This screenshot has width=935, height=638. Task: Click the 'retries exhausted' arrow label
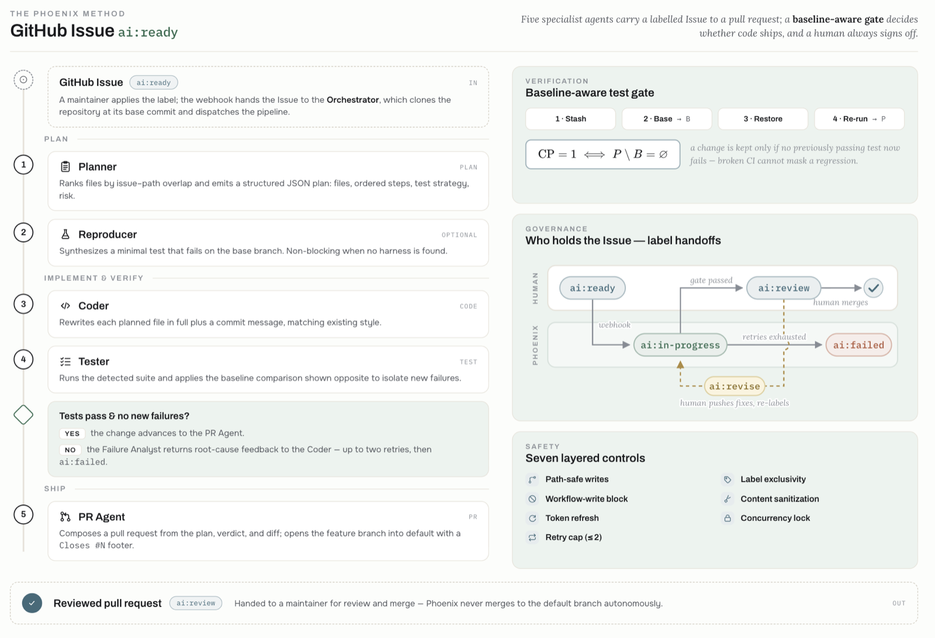774,337
